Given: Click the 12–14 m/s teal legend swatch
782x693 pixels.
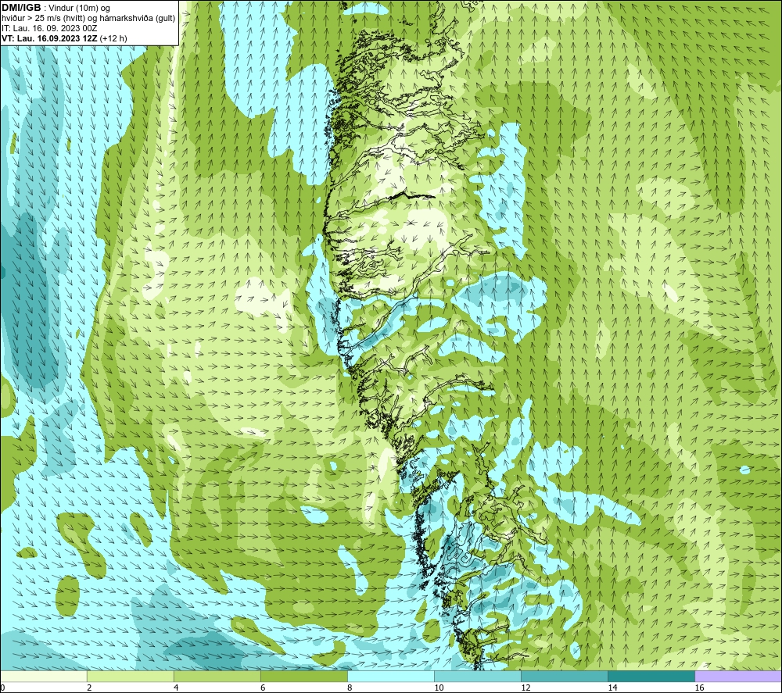Looking at the screenshot, I should (x=564, y=676).
